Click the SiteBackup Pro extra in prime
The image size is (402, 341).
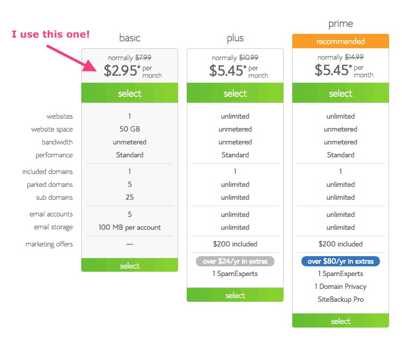click(x=341, y=299)
